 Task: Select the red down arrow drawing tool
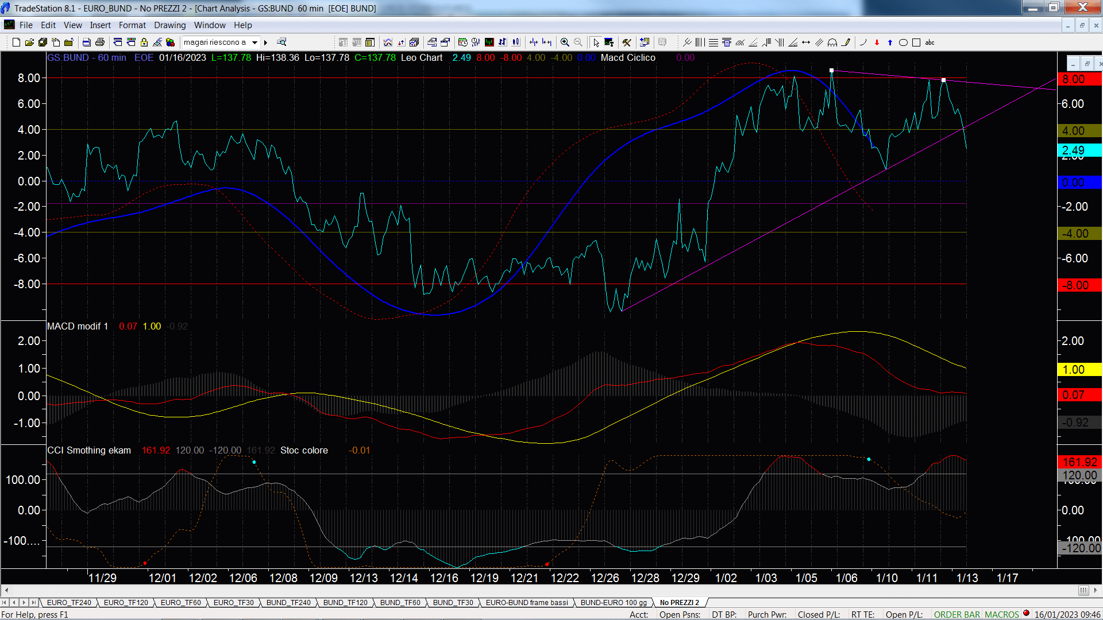[x=877, y=42]
